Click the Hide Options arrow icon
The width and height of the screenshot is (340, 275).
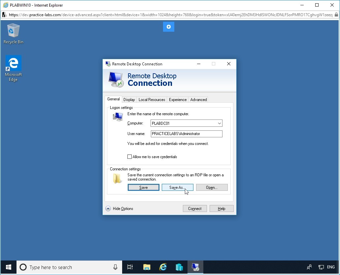click(108, 209)
